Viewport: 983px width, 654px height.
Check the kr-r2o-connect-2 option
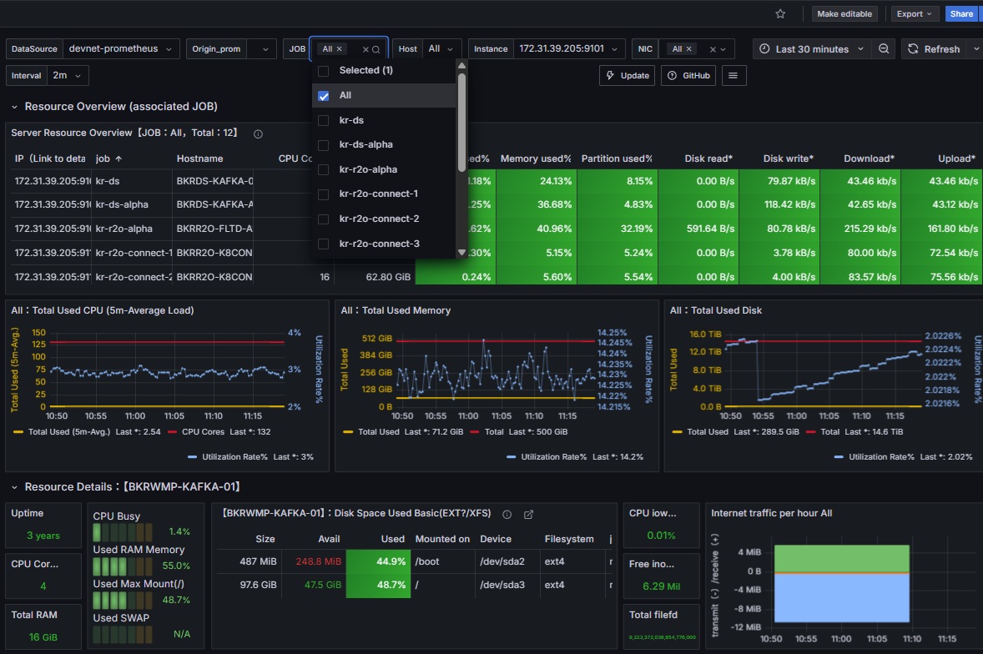click(324, 219)
